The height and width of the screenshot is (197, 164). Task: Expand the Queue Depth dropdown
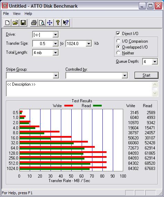(155, 62)
